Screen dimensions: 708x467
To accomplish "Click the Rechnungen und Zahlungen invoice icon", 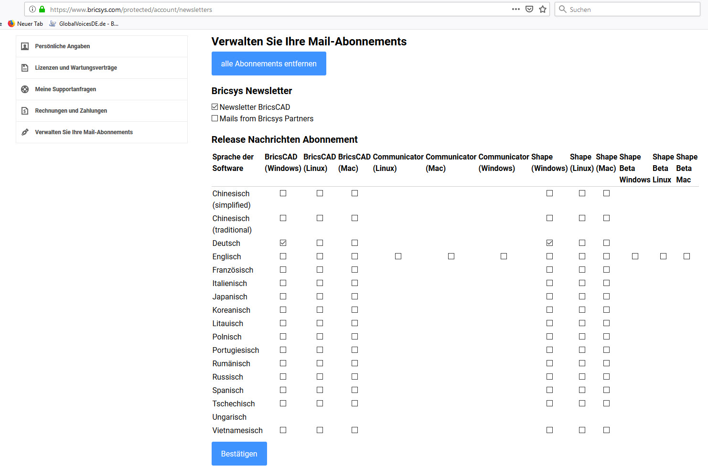I will click(25, 111).
